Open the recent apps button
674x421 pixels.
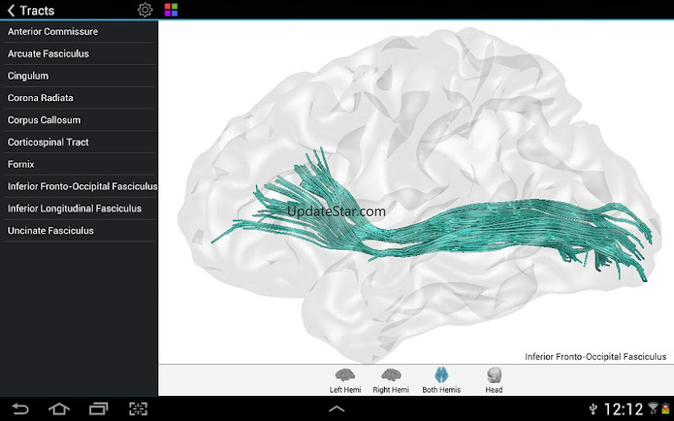[99, 409]
